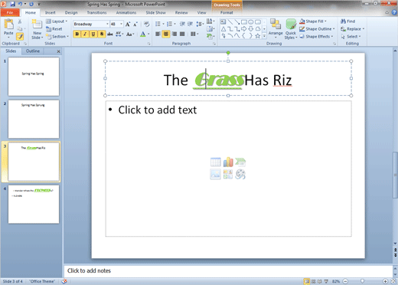Image resolution: width=398 pixels, height=285 pixels.
Task: Toggle Strikethrough formatting
Action: (110, 34)
